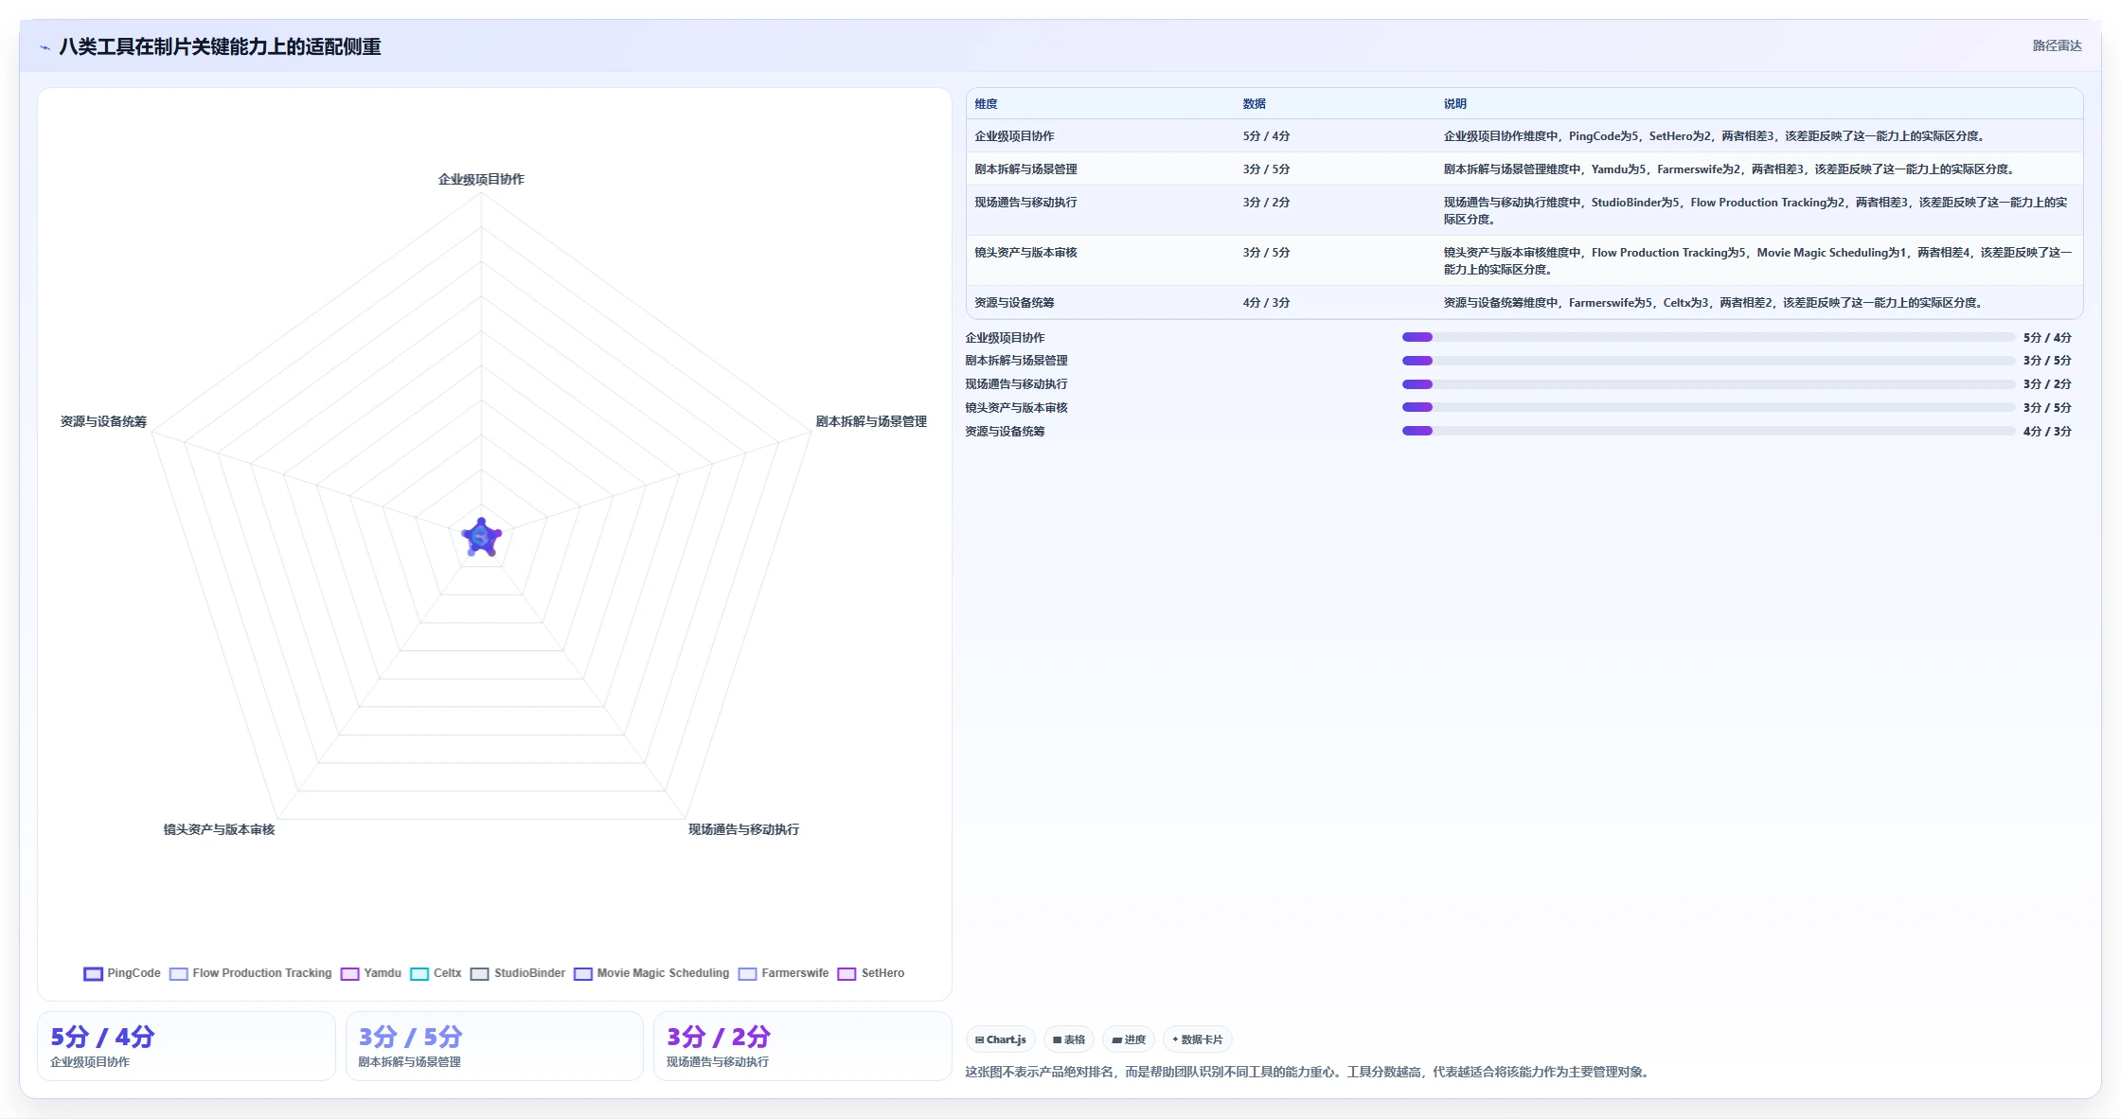Click the 数据卡片 tag chip

coord(1198,1039)
